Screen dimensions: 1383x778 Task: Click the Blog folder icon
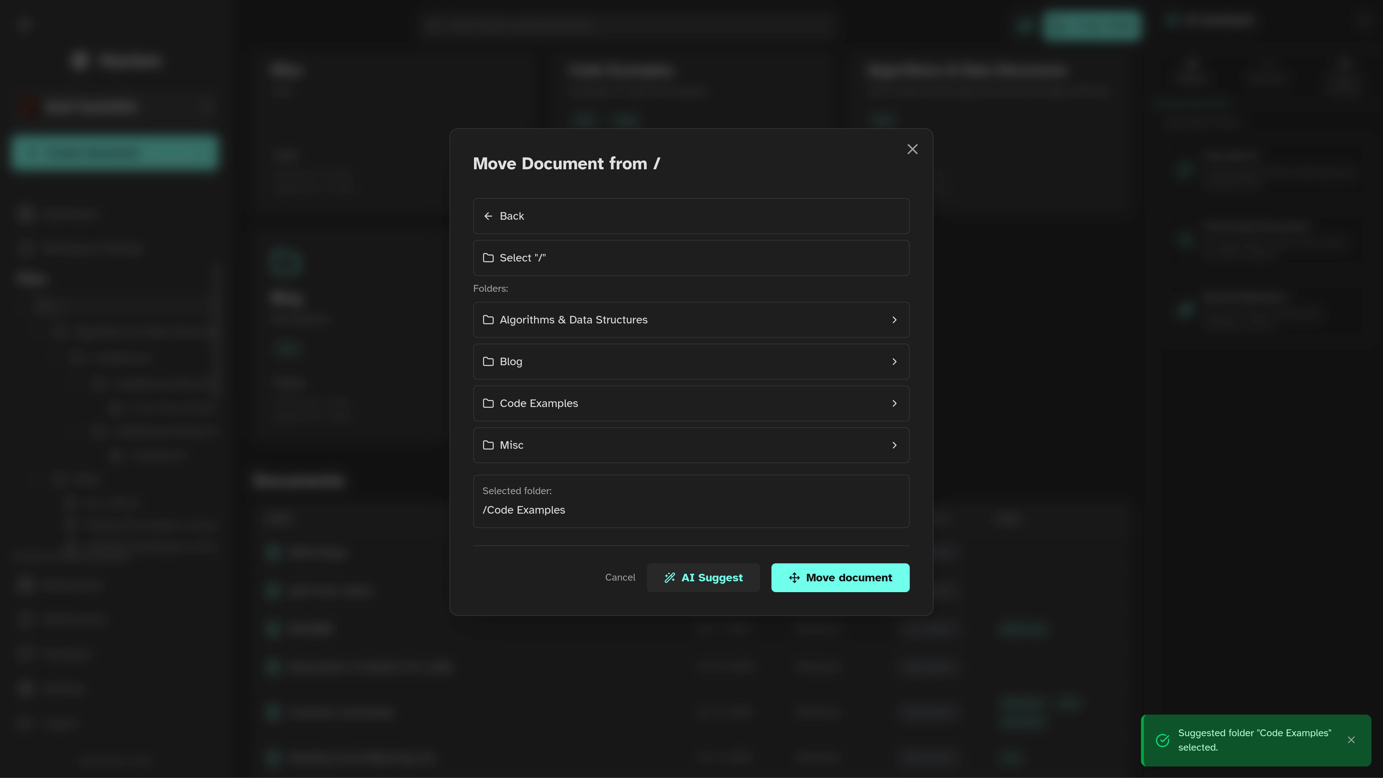click(x=488, y=361)
